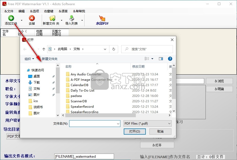The width and height of the screenshot is (237, 160).
Task: Close the Open (打开) dialog
Action: point(172,40)
